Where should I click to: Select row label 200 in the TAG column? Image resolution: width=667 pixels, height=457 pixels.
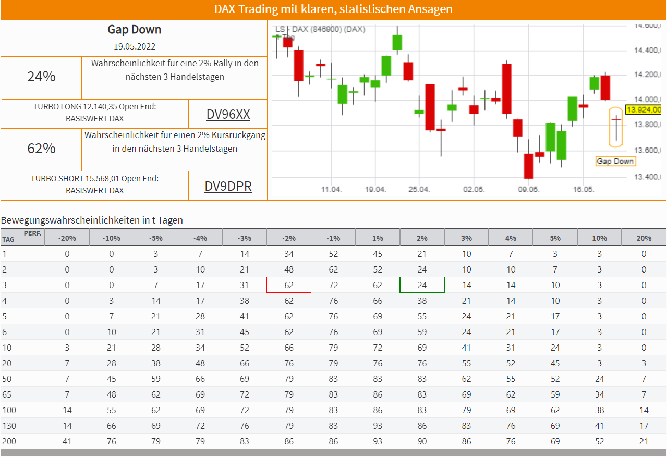[8, 441]
